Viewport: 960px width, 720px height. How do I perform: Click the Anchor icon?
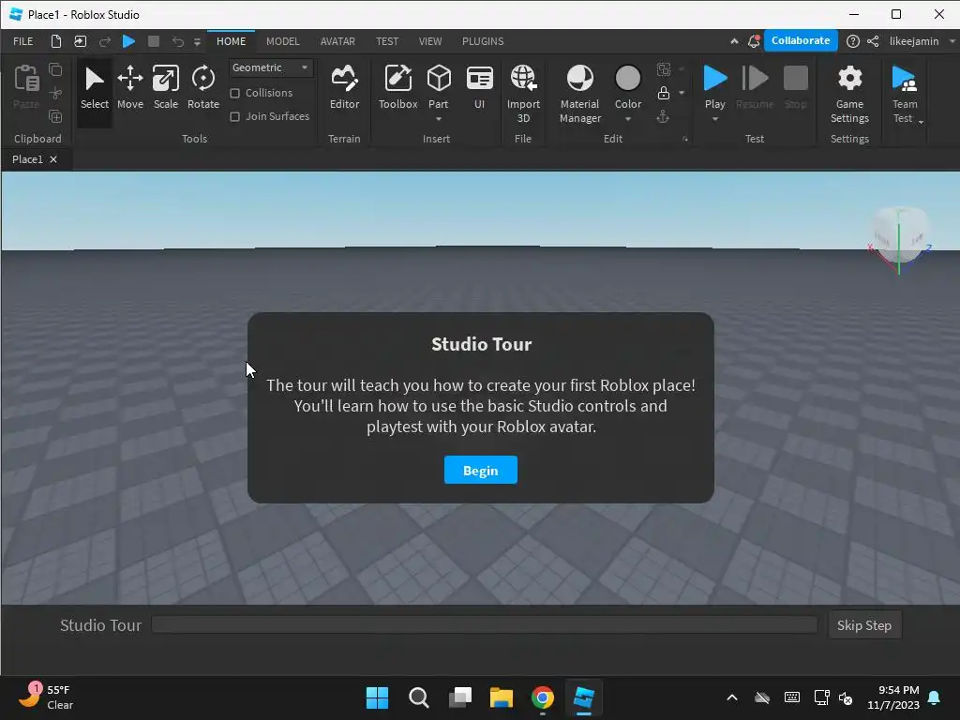point(663,116)
